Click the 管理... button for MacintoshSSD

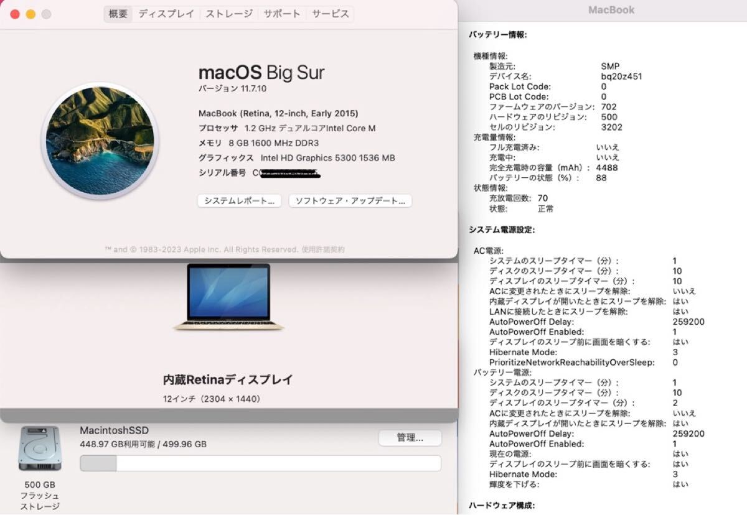(410, 438)
